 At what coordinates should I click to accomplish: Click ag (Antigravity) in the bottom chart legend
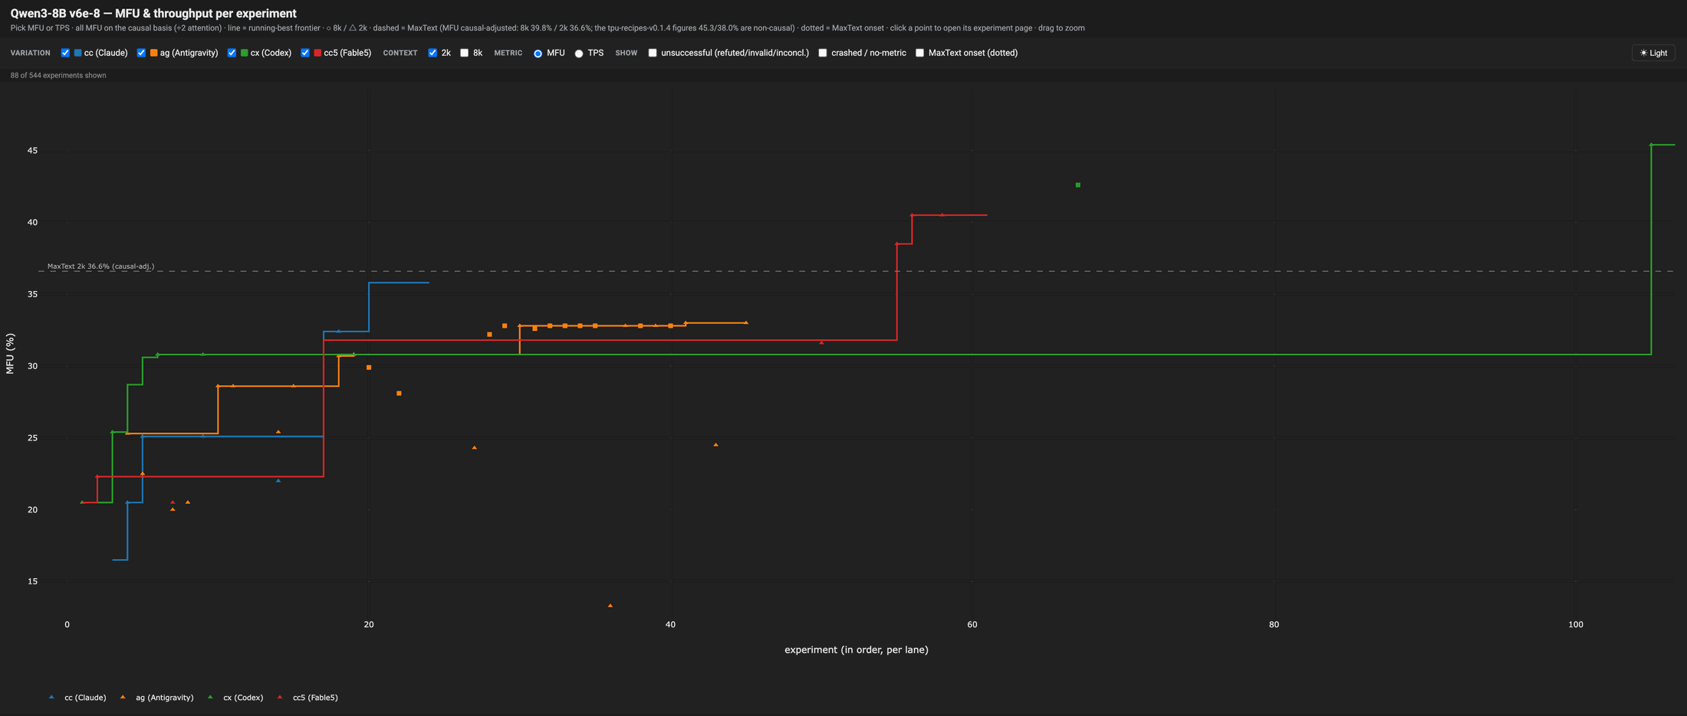tap(156, 698)
